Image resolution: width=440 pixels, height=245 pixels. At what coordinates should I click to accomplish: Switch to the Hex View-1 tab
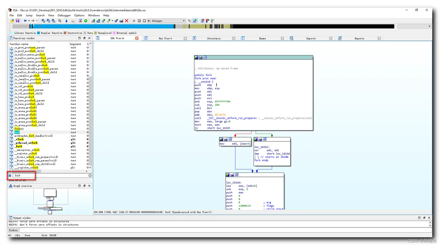165,38
